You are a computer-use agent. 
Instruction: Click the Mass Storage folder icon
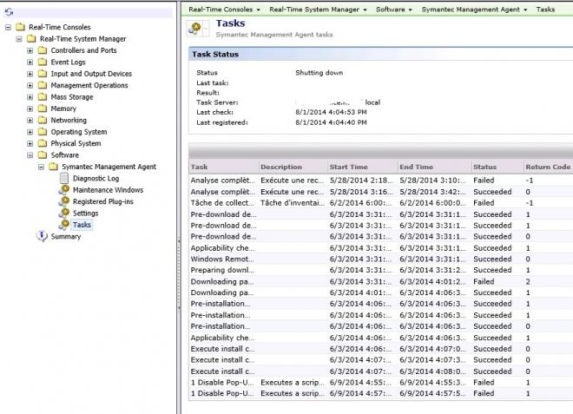(43, 97)
